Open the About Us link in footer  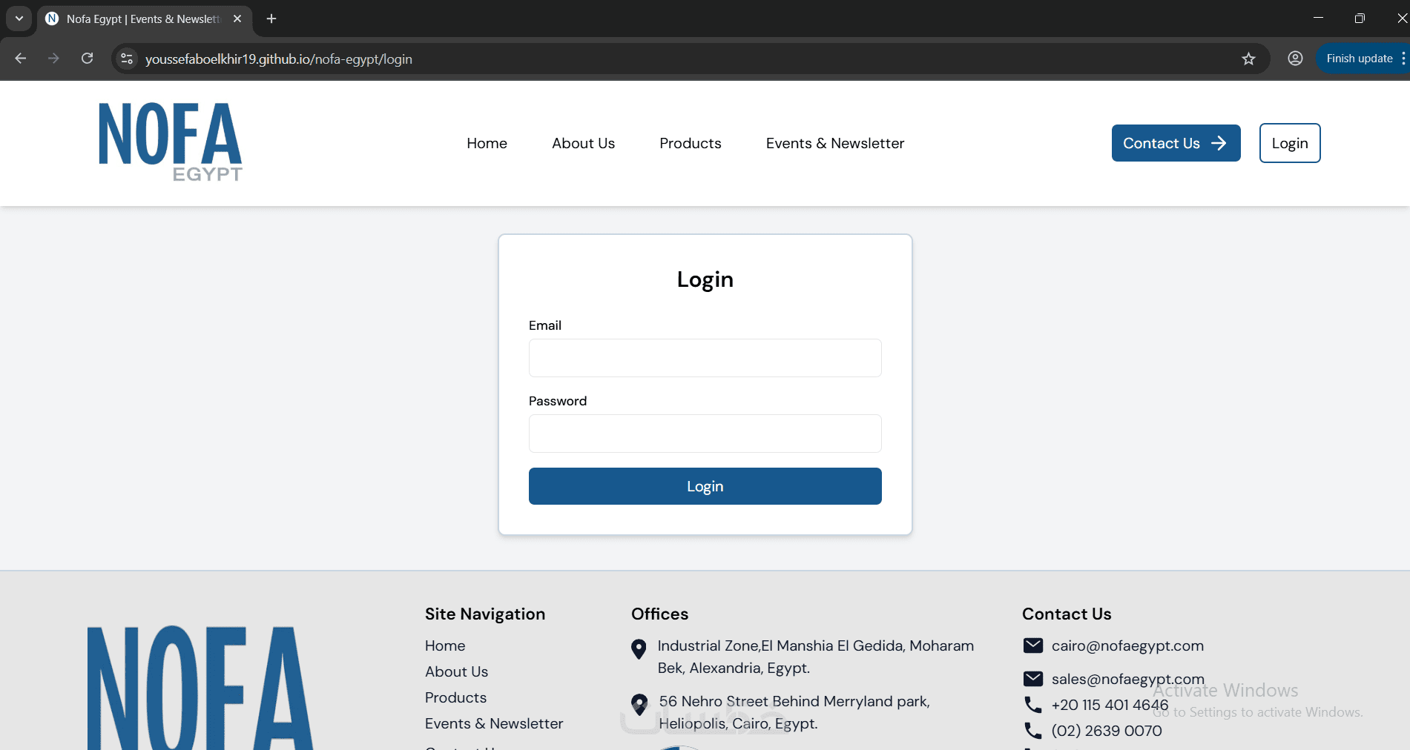[456, 671]
